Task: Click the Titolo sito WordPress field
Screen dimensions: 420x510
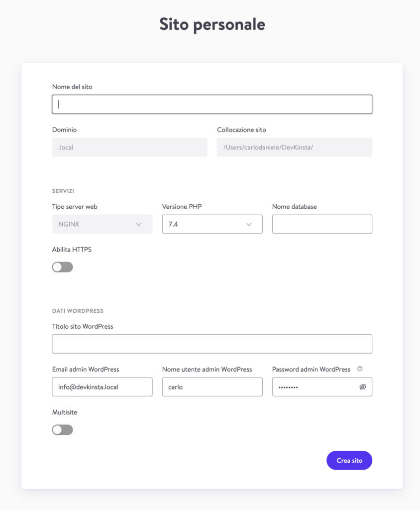Action: tap(212, 344)
